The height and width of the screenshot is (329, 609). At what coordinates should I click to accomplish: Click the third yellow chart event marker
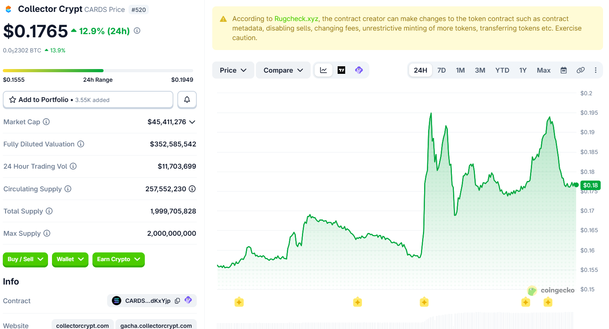click(424, 302)
